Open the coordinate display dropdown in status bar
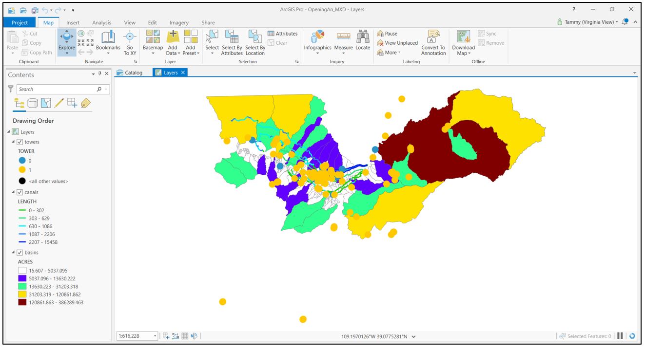The image size is (645, 348). point(414,336)
